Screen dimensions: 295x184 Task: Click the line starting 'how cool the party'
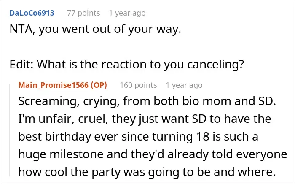pyautogui.click(x=147, y=172)
